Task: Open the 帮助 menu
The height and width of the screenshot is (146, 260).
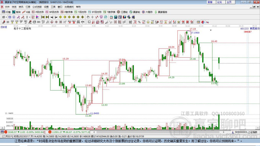Action: click(x=78, y=7)
